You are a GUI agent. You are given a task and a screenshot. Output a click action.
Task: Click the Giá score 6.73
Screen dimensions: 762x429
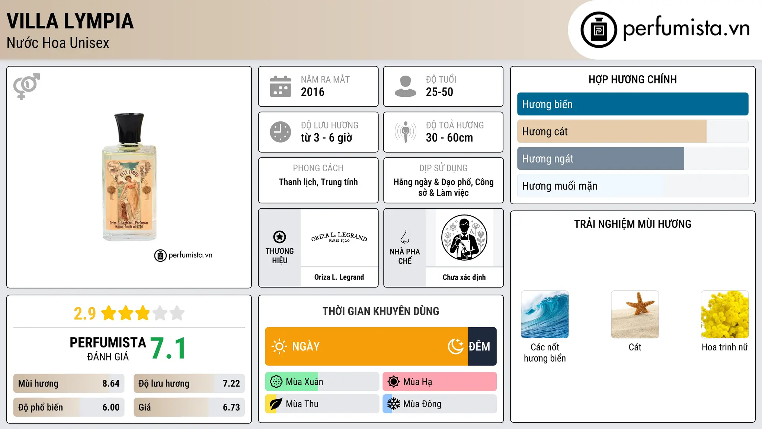pos(231,407)
